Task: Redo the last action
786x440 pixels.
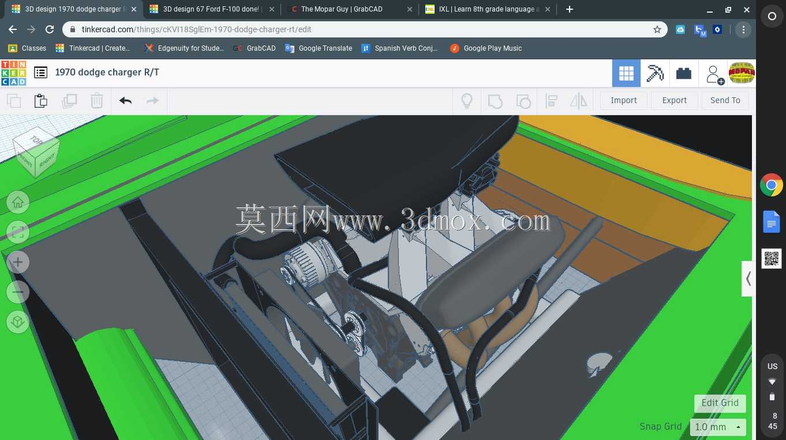Action: point(152,101)
